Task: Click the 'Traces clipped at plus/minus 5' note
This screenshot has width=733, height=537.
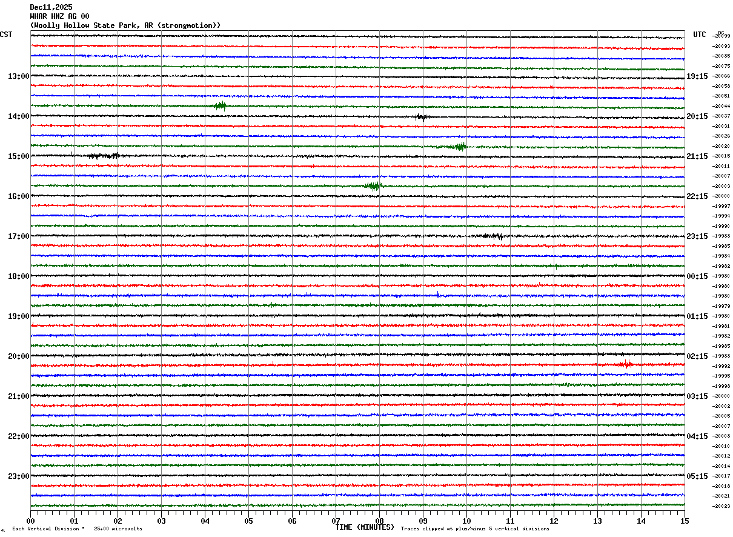Action: pos(475,529)
